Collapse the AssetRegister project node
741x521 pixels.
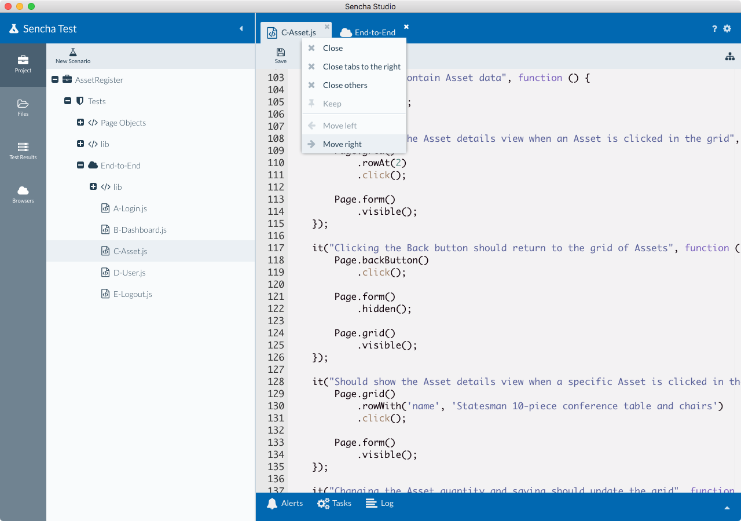tap(55, 80)
